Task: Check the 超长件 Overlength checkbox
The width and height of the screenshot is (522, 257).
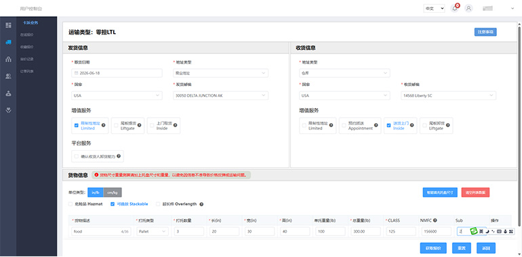Action: coord(158,204)
